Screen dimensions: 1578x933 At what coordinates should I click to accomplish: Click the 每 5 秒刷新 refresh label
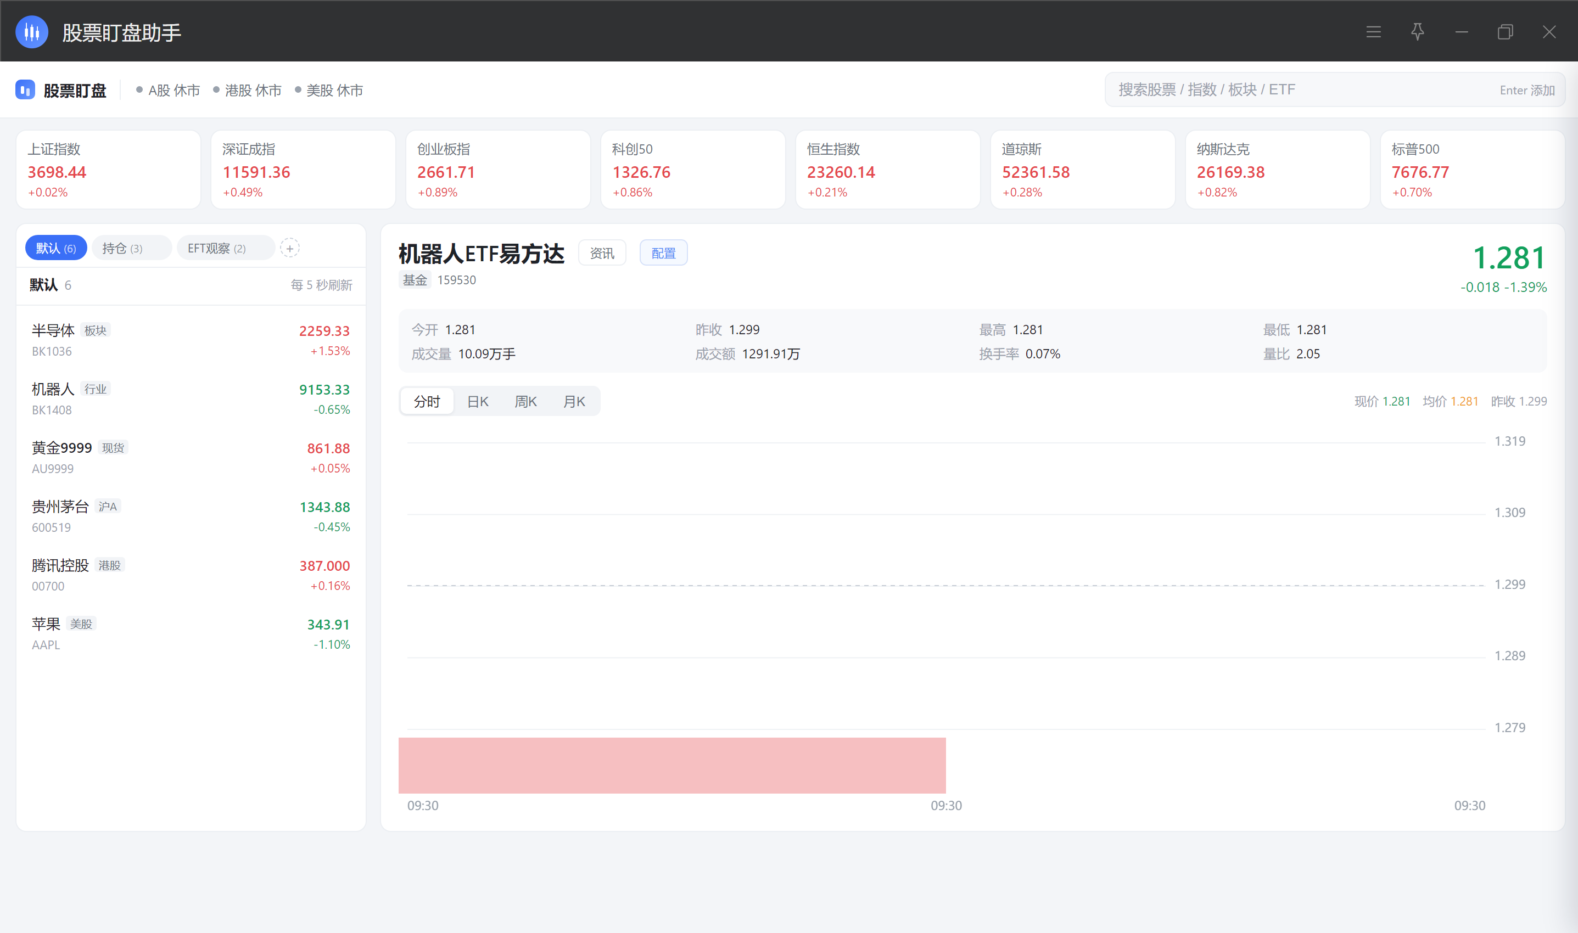(321, 285)
